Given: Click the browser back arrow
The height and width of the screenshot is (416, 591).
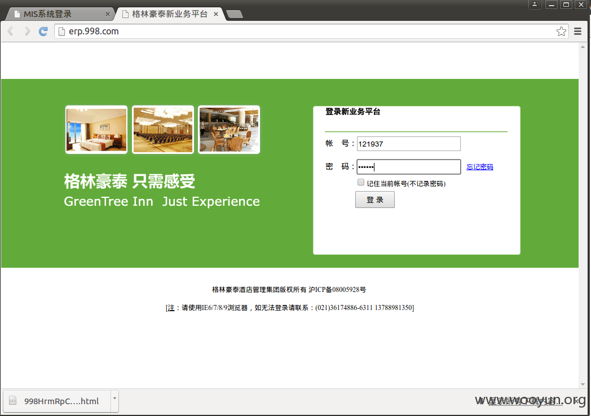Looking at the screenshot, I should coord(11,31).
